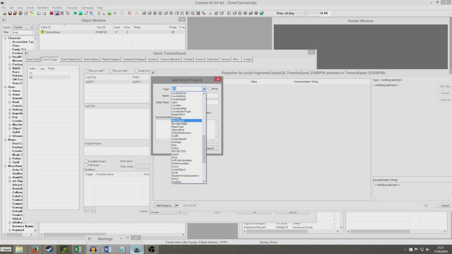The width and height of the screenshot is (452, 254).
Task: Open Firefox from the taskbar
Action: pyautogui.click(x=34, y=249)
